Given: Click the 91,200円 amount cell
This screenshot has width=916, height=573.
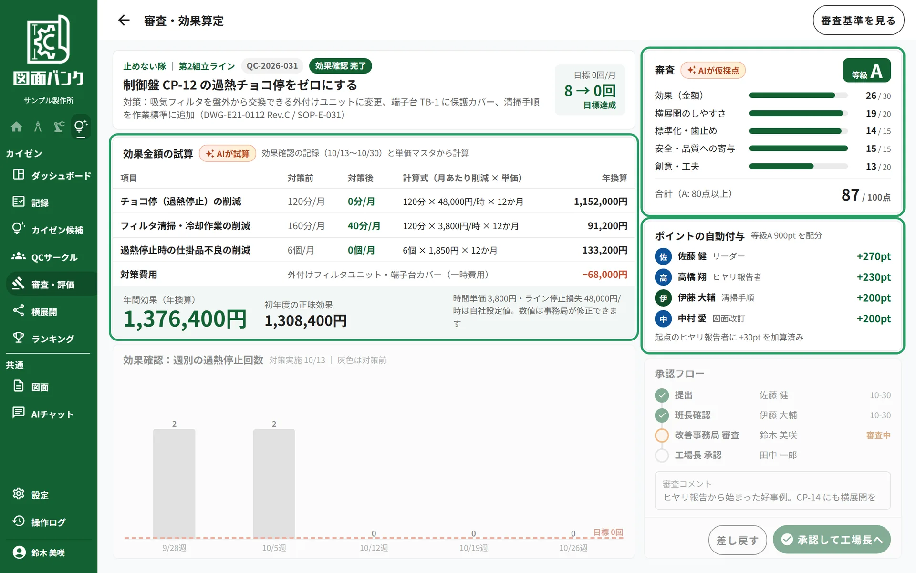Looking at the screenshot, I should pyautogui.click(x=607, y=226).
